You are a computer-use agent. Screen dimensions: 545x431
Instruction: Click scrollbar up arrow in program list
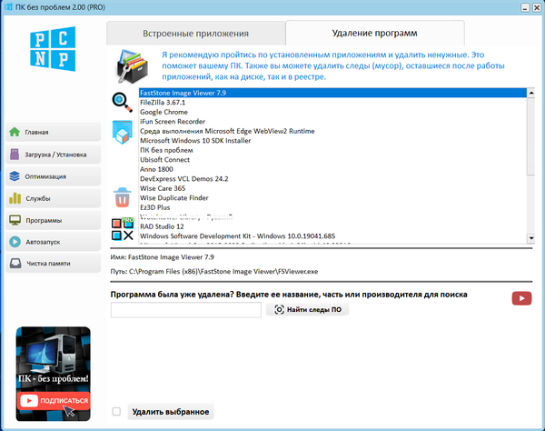tap(531, 93)
